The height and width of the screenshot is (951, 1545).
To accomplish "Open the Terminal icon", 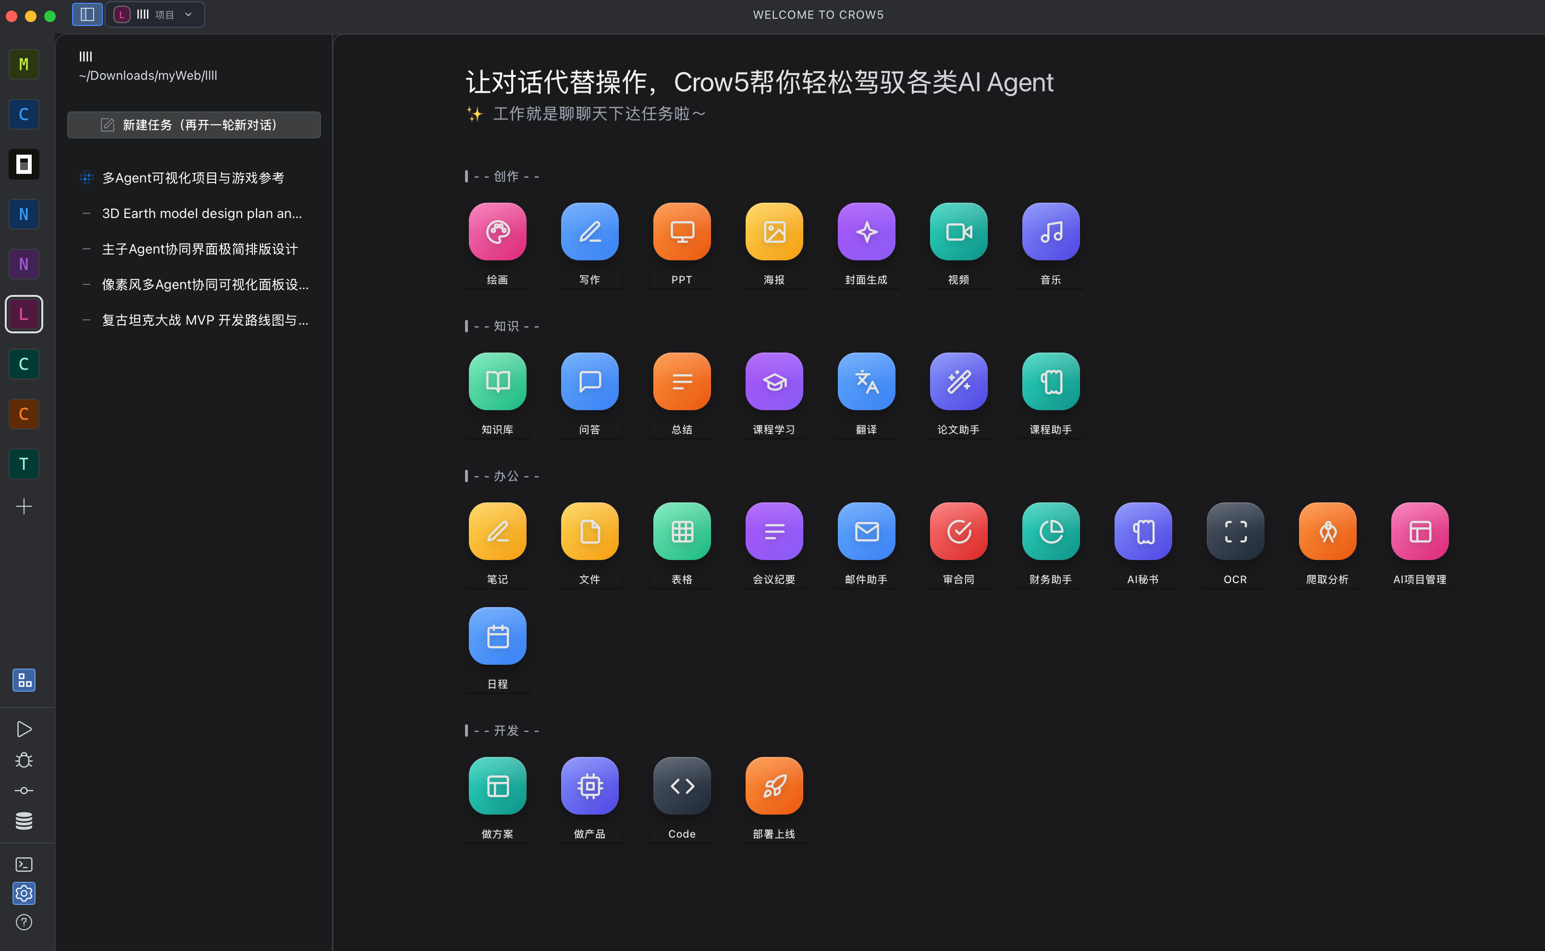I will pos(24,864).
